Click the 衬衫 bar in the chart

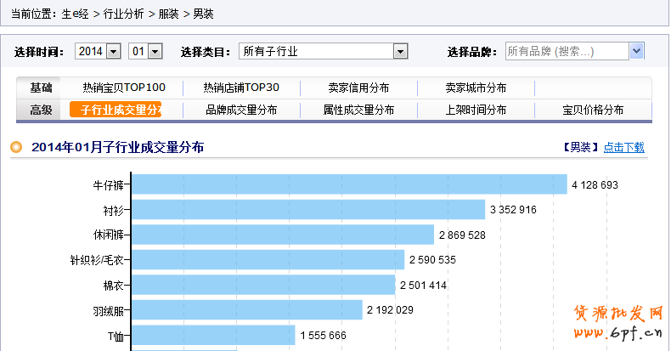(x=308, y=209)
